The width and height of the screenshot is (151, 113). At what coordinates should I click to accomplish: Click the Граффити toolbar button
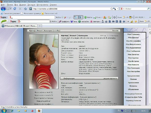(x=64, y=21)
